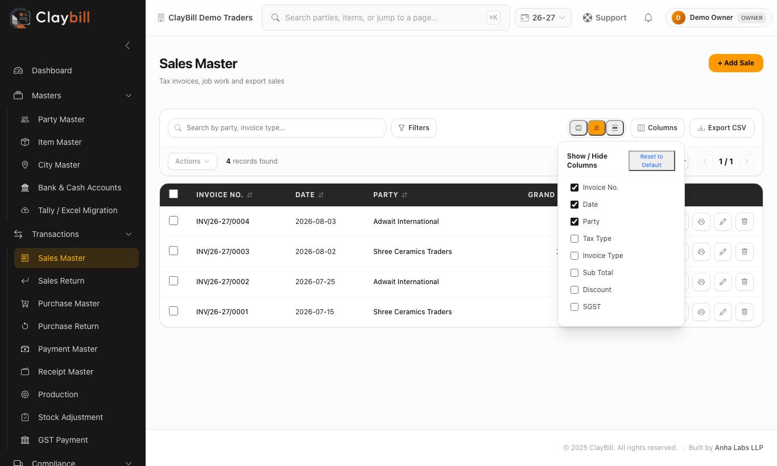The image size is (777, 466).
Task: Print invoice INV/26-27/0003
Action: [701, 252]
